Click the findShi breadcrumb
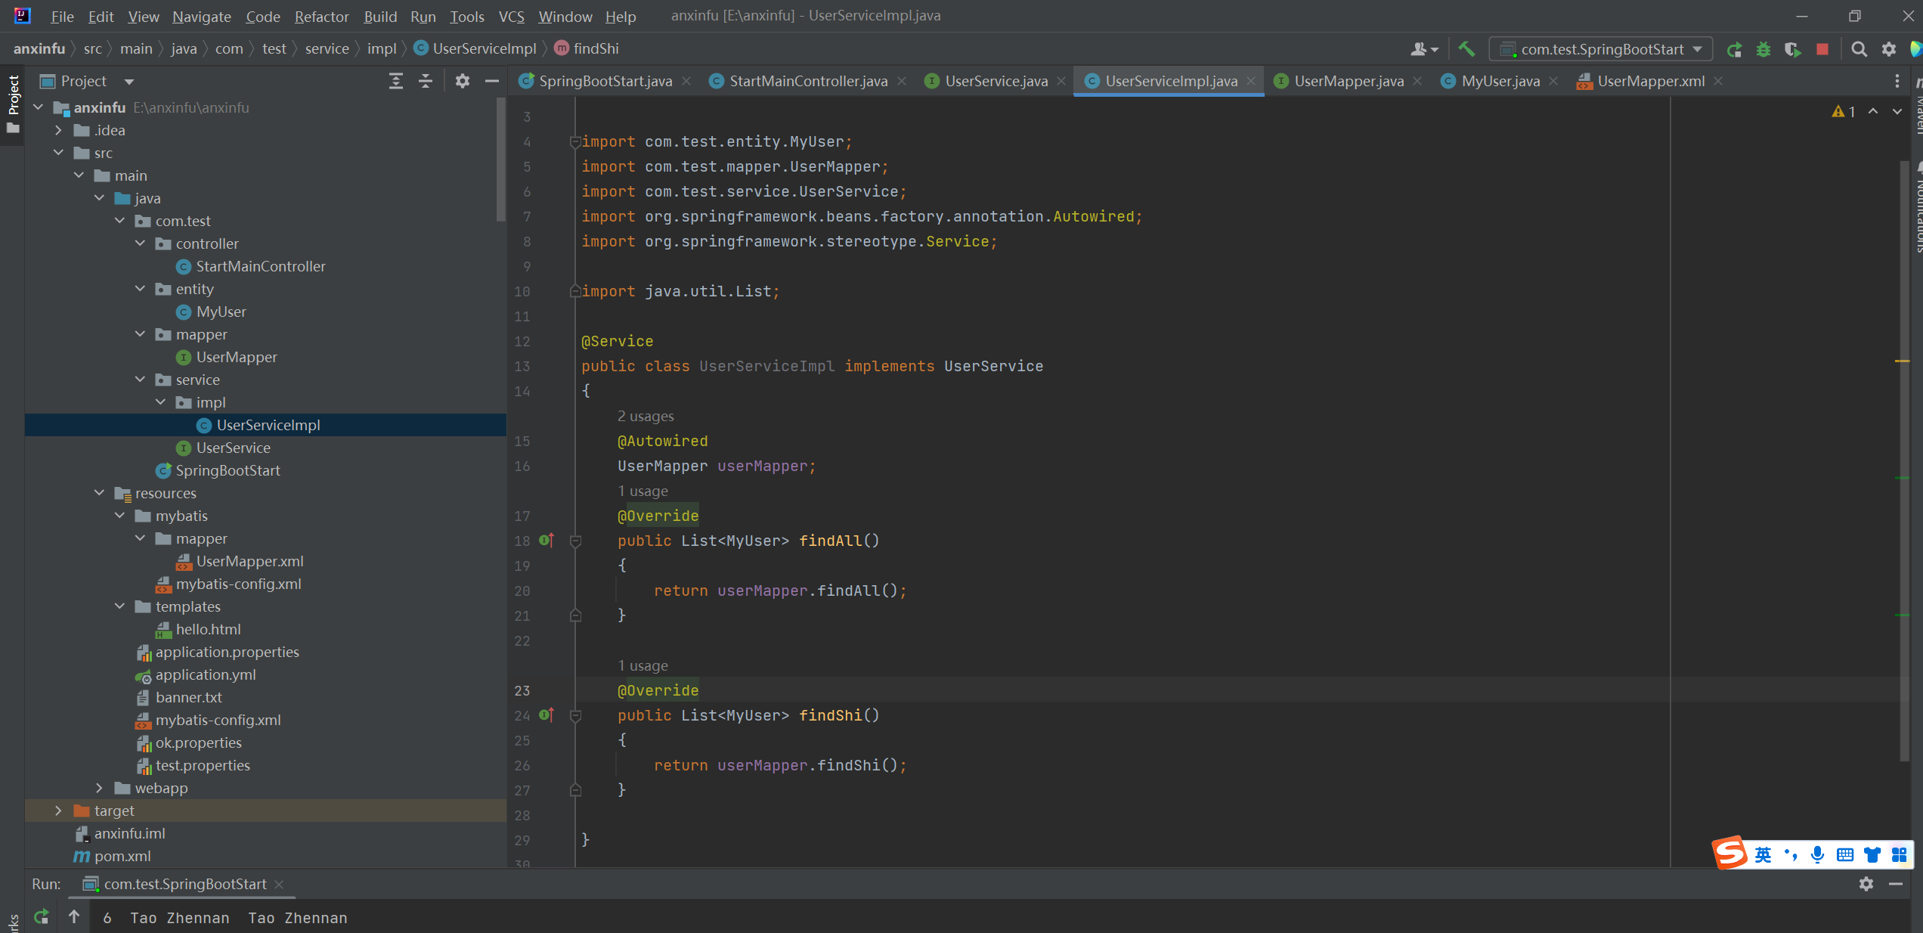Viewport: 1923px width, 933px height. click(x=595, y=48)
